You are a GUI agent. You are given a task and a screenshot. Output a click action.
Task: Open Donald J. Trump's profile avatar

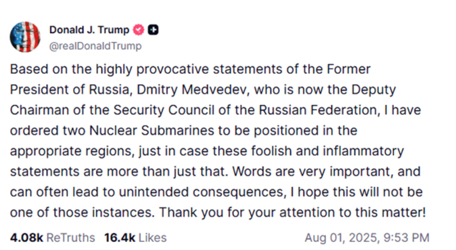point(25,37)
